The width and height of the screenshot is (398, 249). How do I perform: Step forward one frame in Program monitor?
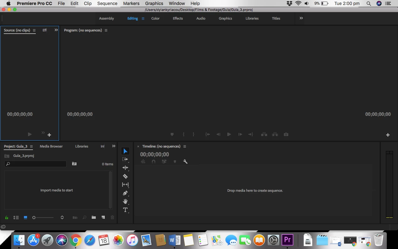pyautogui.click(x=240, y=134)
